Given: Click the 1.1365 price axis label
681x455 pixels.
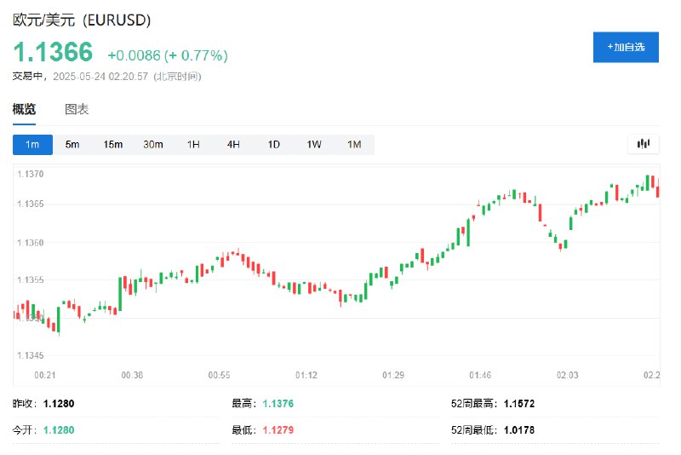Looking at the screenshot, I should [31, 204].
